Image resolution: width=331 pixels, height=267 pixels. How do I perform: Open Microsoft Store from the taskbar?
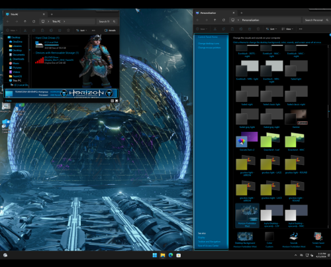click(x=179, y=255)
